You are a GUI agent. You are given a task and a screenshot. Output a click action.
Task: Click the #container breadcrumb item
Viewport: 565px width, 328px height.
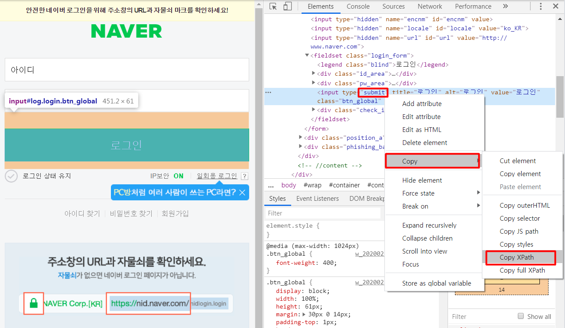(x=344, y=185)
